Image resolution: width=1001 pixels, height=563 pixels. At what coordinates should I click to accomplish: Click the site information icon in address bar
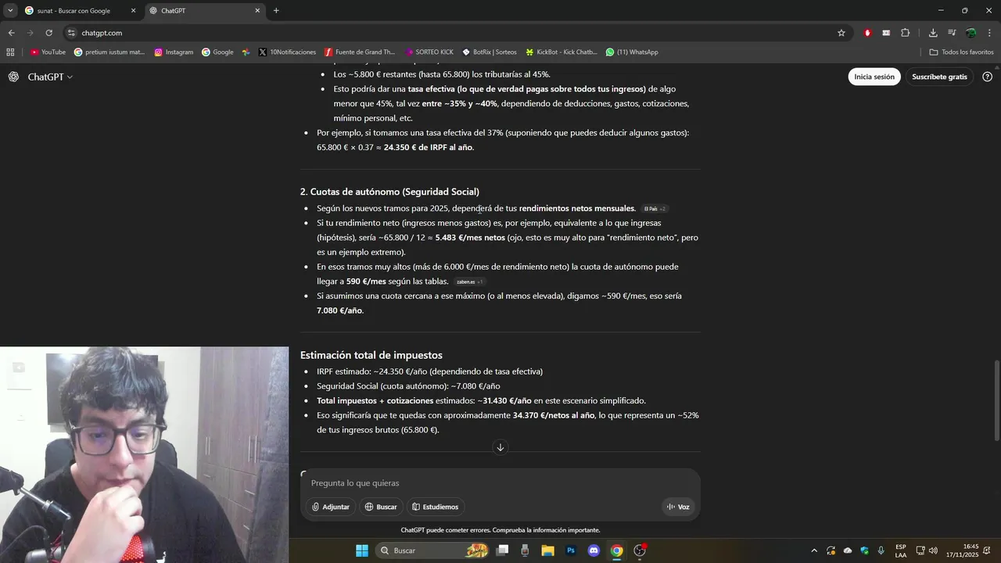coord(71,33)
